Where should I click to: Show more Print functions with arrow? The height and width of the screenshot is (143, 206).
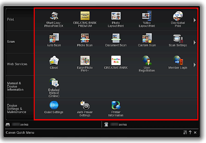pos(195,20)
